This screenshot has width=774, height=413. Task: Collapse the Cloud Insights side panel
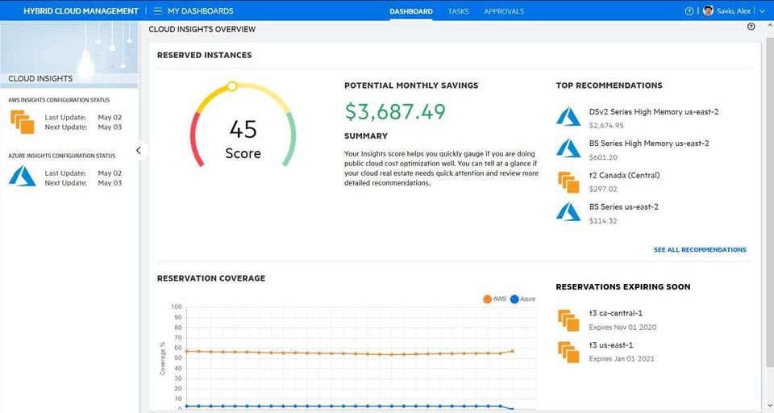coord(139,150)
